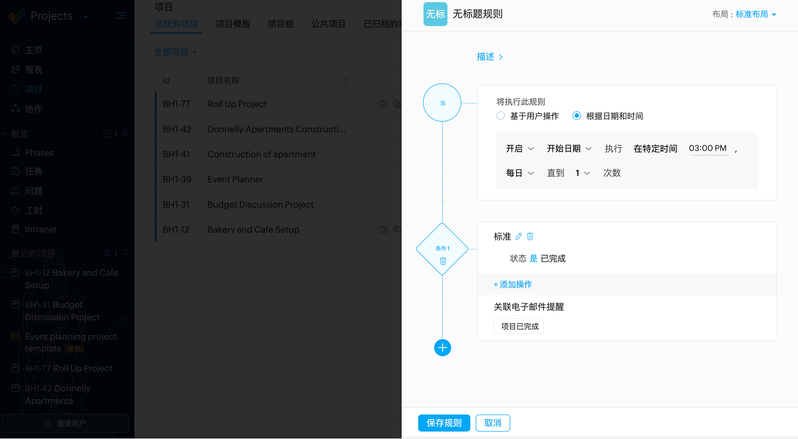Select 根据日期和时间 radio option

pos(577,116)
